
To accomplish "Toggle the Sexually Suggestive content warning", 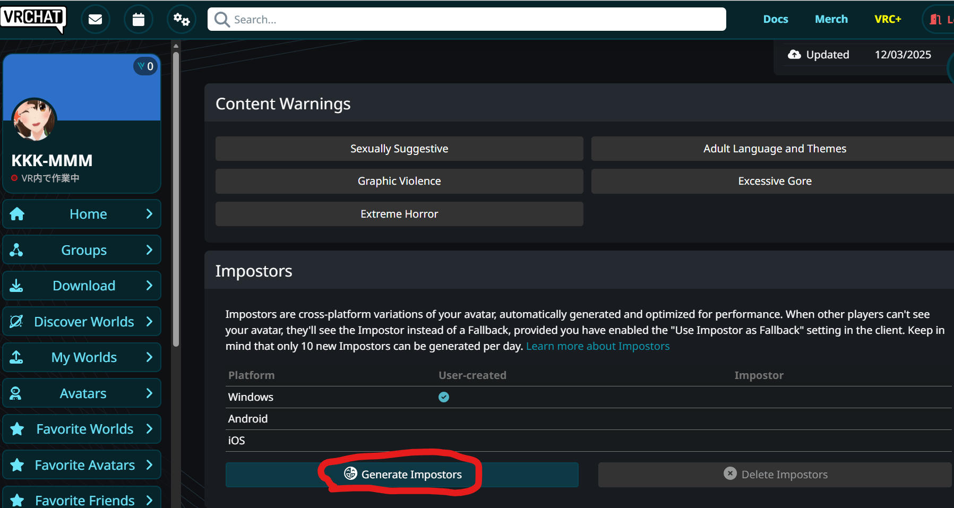I will pos(399,149).
